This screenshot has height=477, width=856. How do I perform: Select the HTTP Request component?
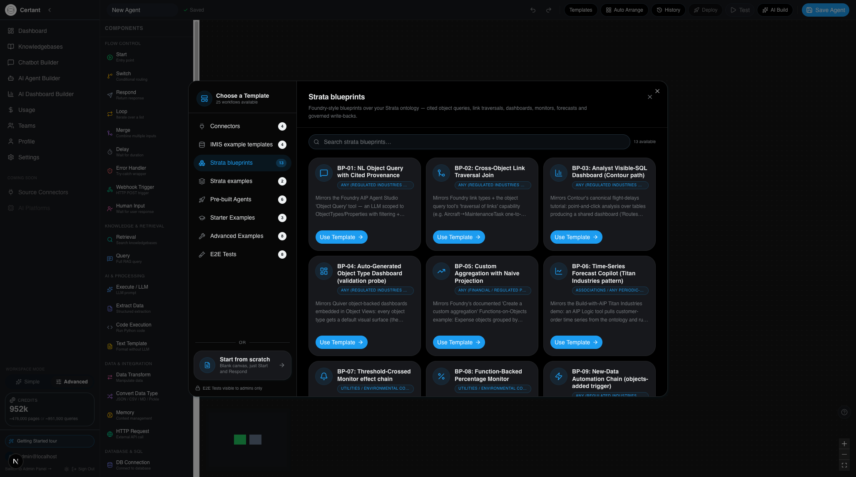[146, 434]
